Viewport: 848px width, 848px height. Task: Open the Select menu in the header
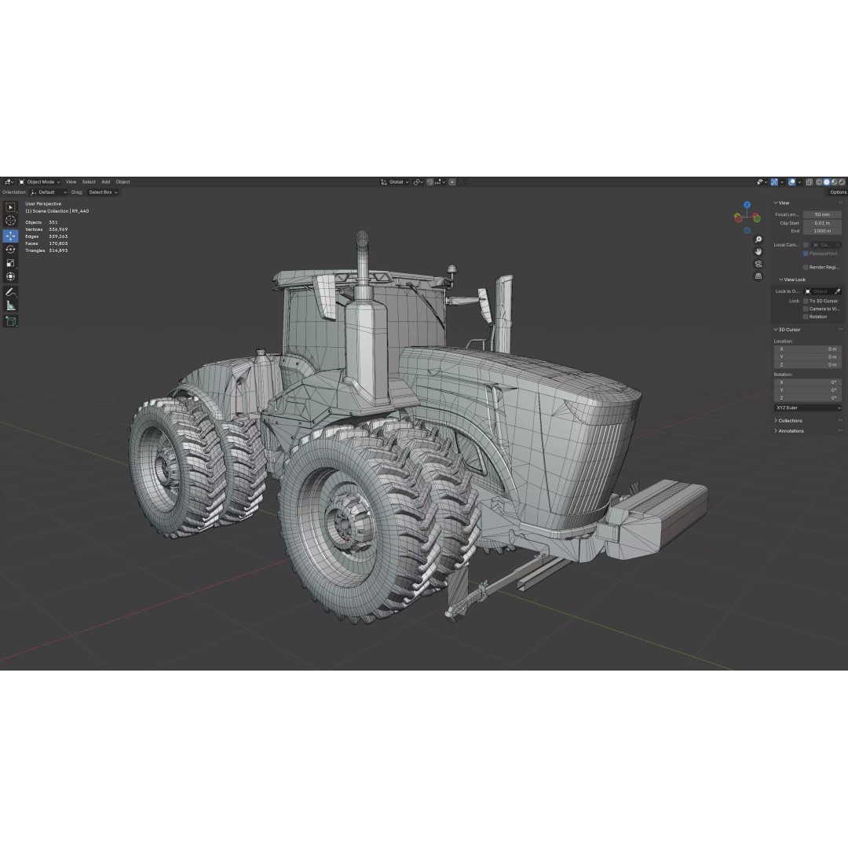pyautogui.click(x=88, y=181)
